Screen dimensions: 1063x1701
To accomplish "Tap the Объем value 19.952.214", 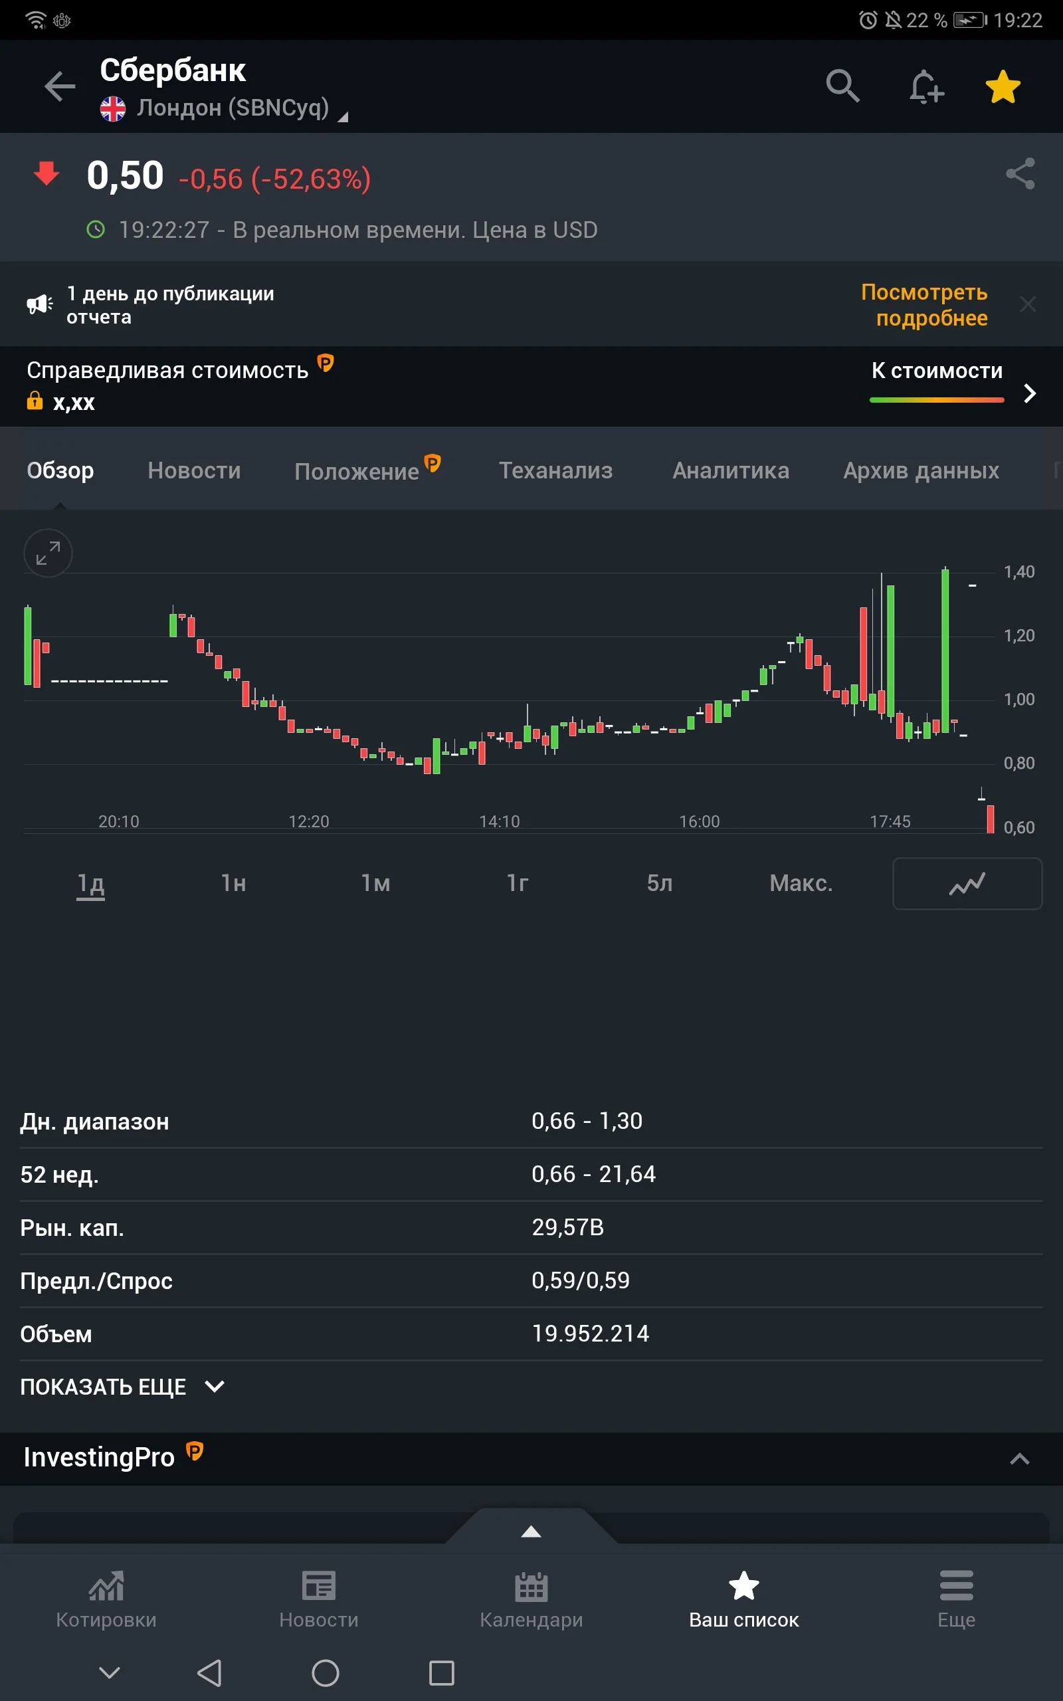I will (591, 1334).
